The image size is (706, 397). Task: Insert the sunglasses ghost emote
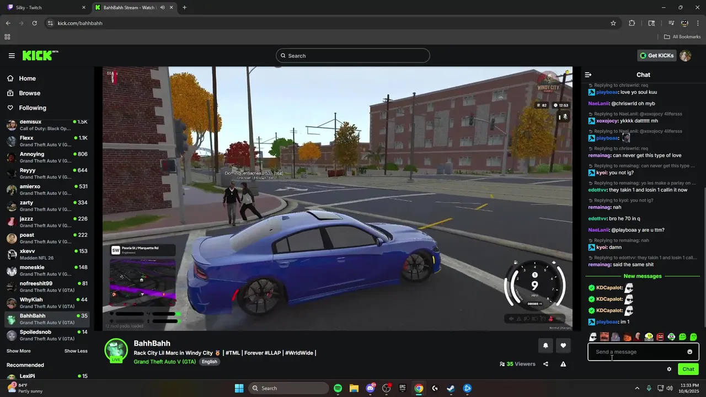593,337
